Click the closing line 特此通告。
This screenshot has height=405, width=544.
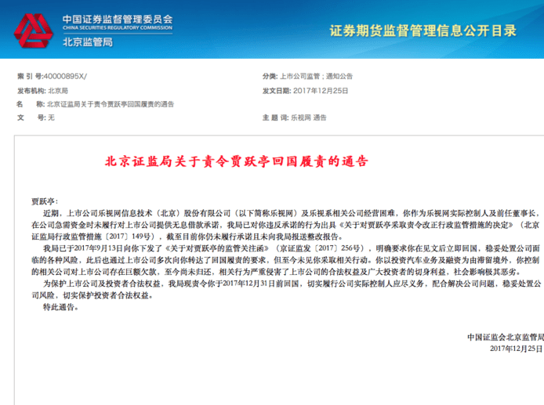coord(60,308)
